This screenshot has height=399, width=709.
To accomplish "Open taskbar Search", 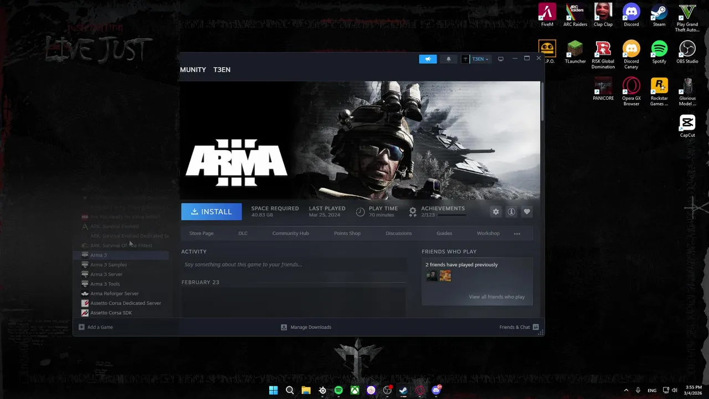I will [x=290, y=390].
